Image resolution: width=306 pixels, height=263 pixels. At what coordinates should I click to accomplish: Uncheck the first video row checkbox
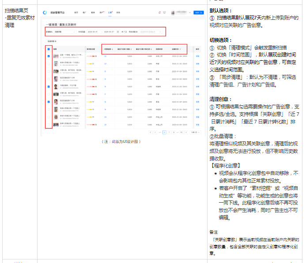point(49,56)
